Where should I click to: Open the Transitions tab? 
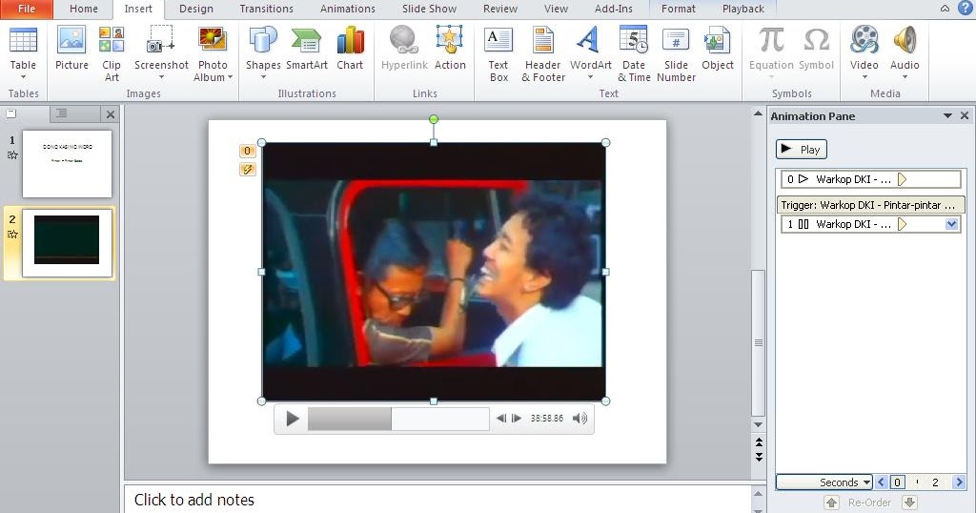(267, 9)
